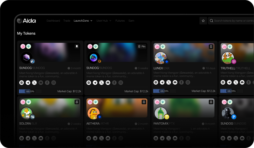This screenshot has height=148, width=254.
Task: Click Instagram icon on the LUNEX card
Action: (188, 82)
